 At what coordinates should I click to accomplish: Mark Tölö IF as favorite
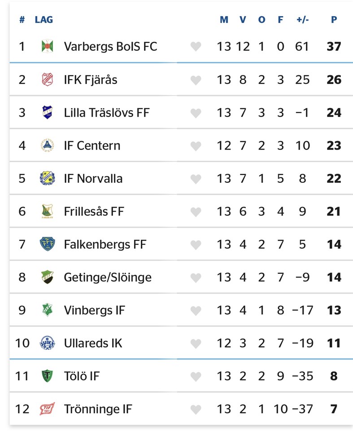click(x=196, y=376)
